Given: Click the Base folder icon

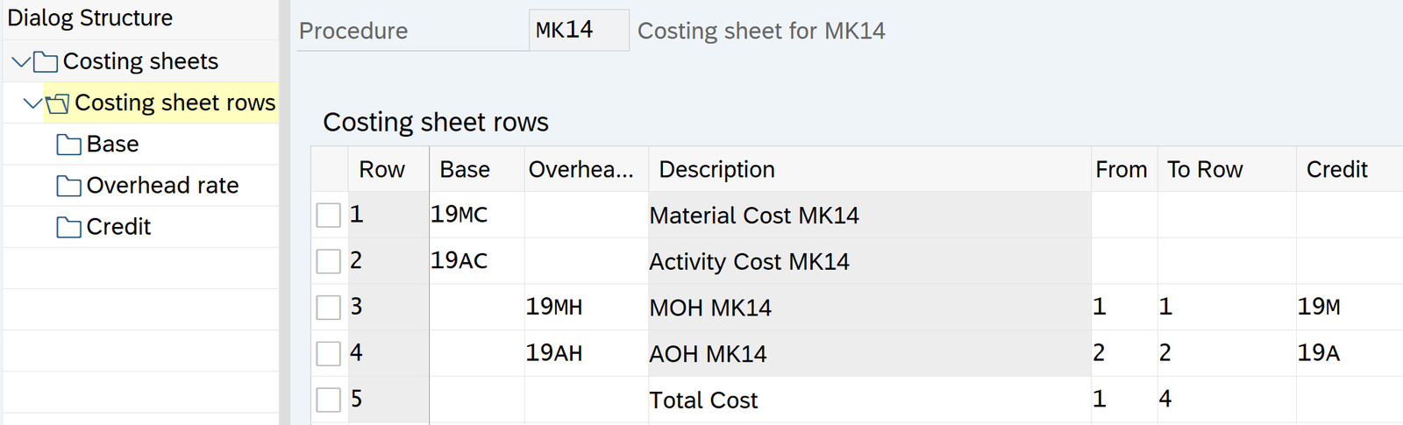Looking at the screenshot, I should [x=68, y=145].
